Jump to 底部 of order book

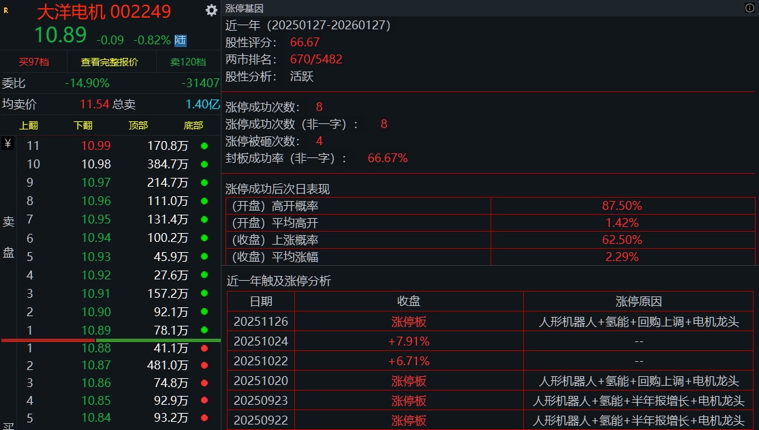[193, 125]
